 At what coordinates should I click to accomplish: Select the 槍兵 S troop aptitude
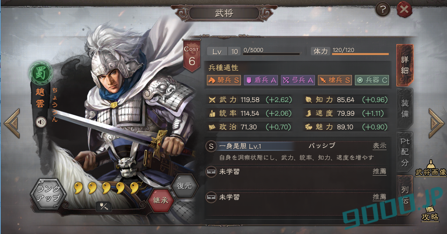[335, 80]
